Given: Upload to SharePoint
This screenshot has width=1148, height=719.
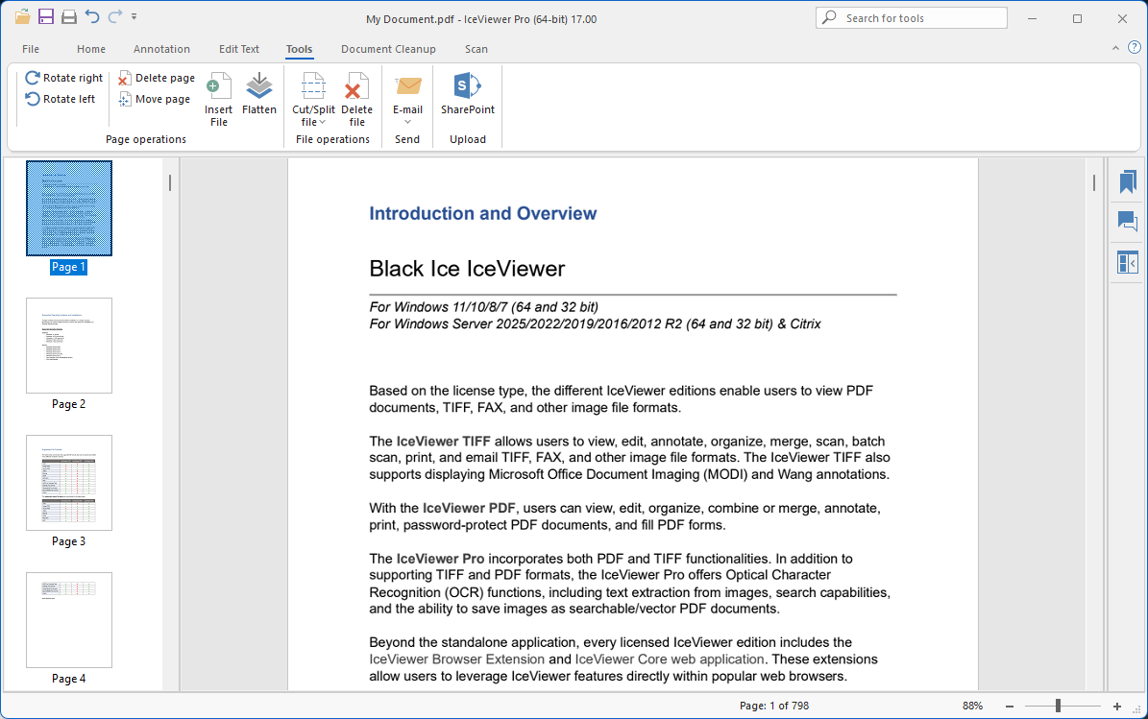Looking at the screenshot, I should pos(468,95).
